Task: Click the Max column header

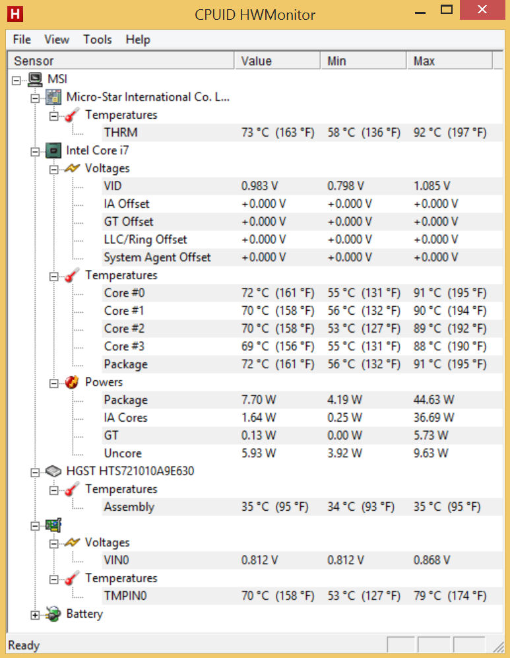Action: [449, 61]
